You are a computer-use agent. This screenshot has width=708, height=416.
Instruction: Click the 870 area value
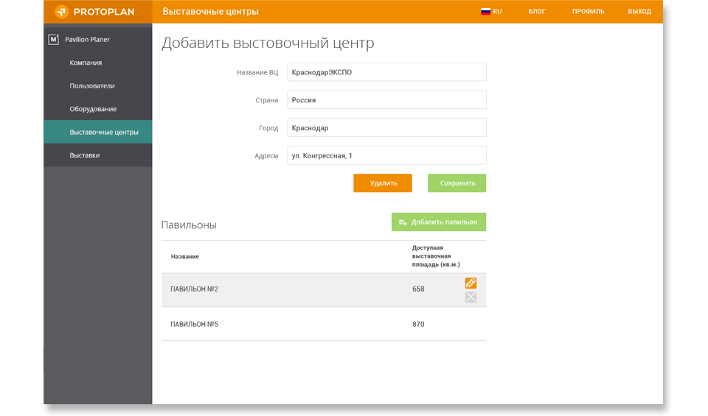[x=418, y=325]
